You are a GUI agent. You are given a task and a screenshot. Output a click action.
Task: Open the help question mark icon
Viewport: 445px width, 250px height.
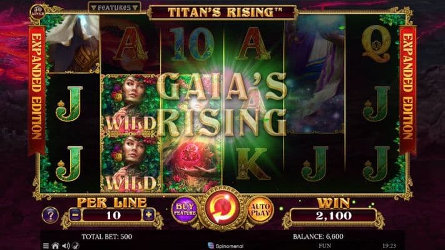50,216
